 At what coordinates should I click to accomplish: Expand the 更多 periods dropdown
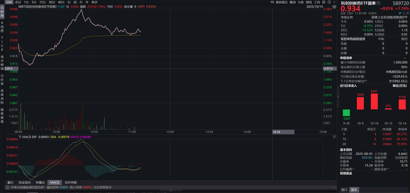click(x=94, y=2)
